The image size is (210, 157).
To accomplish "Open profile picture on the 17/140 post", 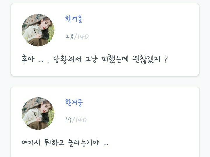I will pos(38,113).
